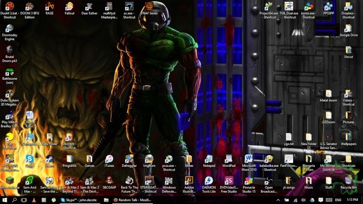Open Chapter 8.doc document
363x204 pixels.
[x=29, y=115]
